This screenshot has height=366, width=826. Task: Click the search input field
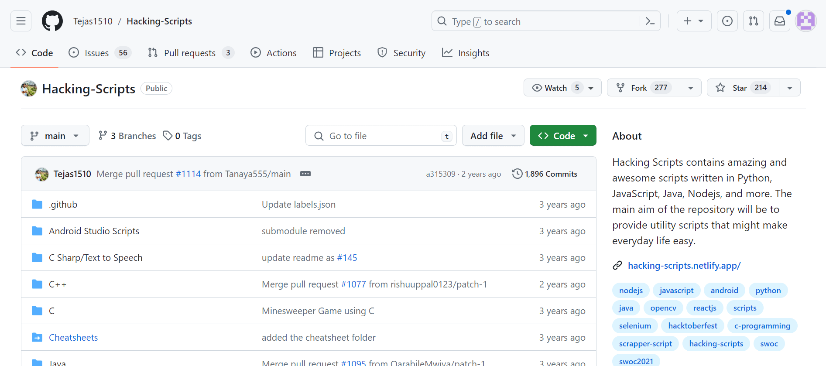click(x=546, y=21)
